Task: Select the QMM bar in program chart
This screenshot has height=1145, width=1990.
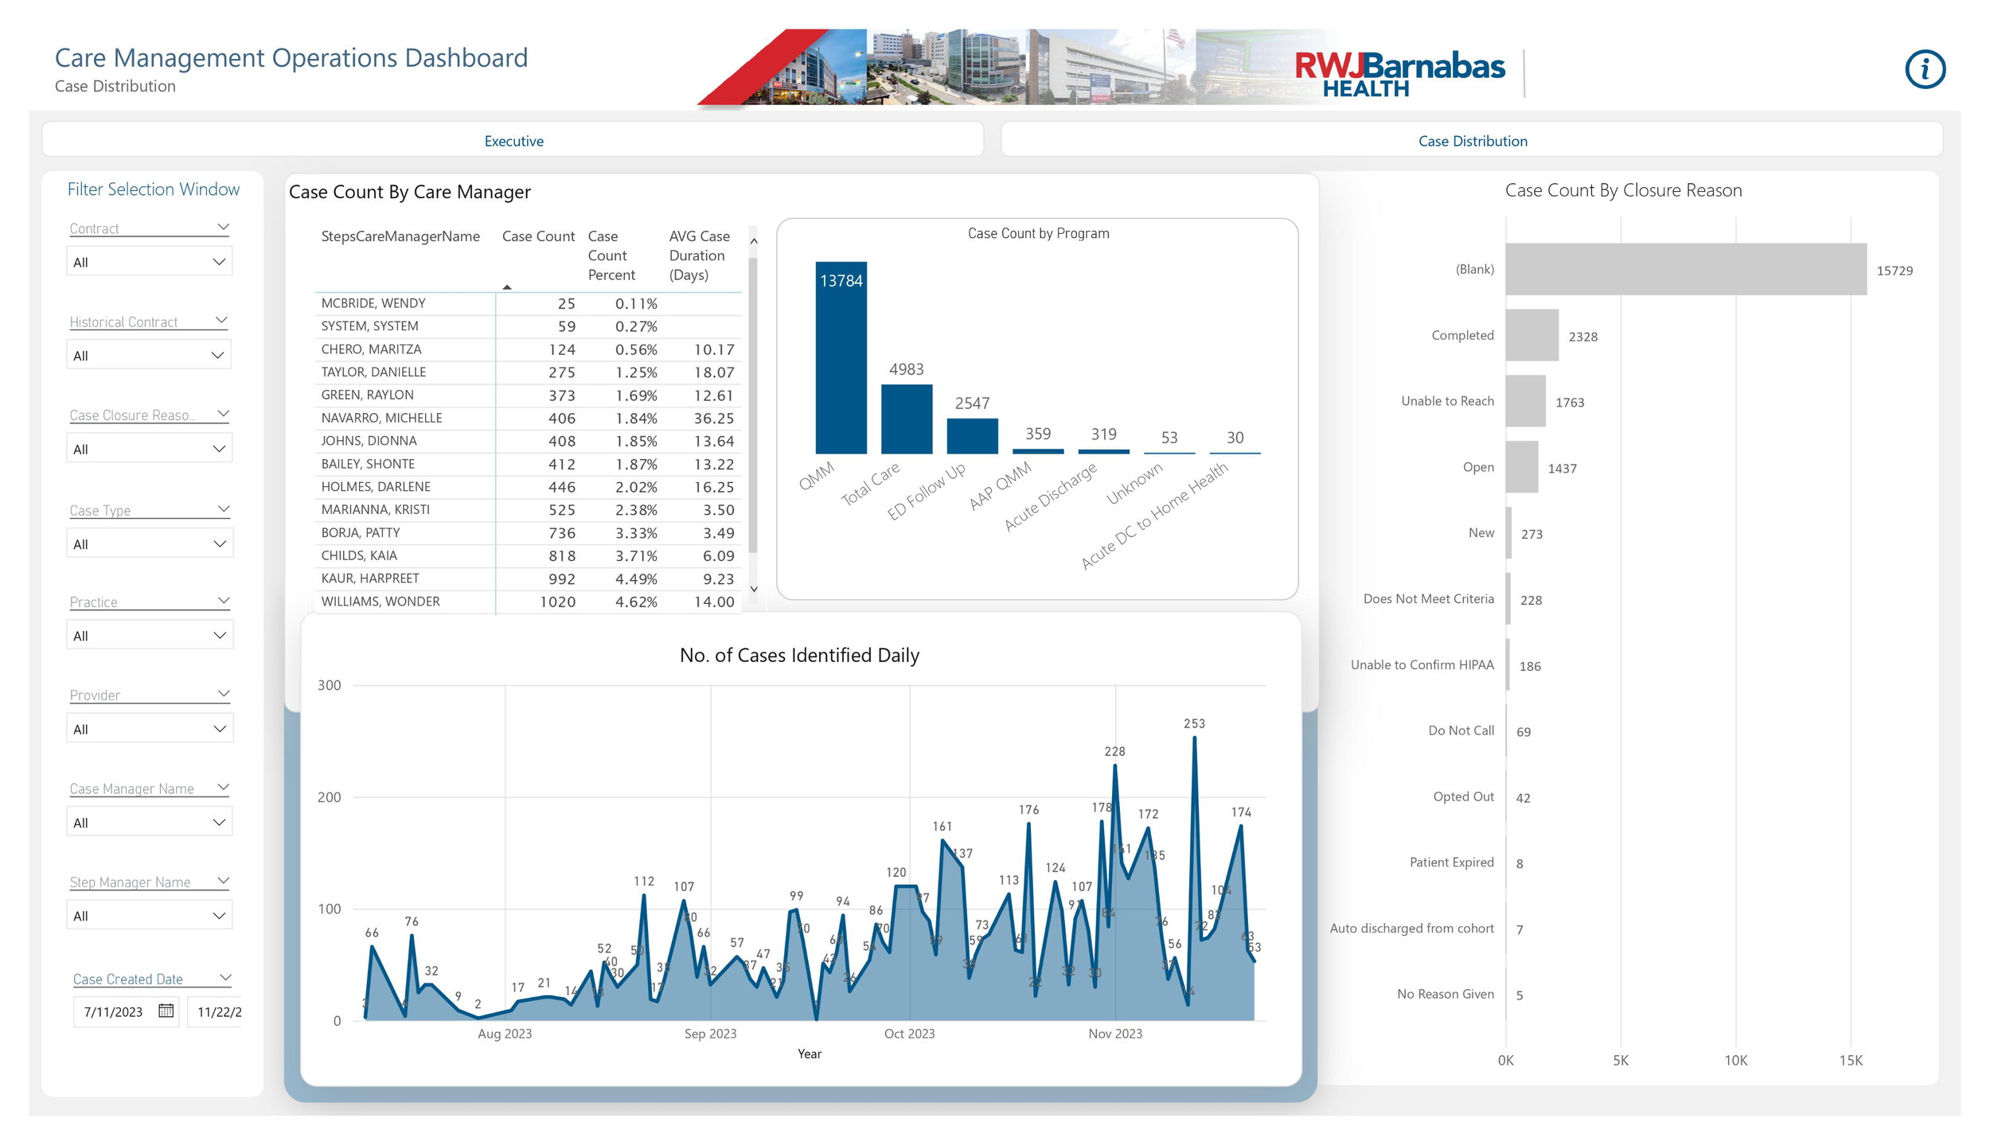Action: [x=841, y=358]
